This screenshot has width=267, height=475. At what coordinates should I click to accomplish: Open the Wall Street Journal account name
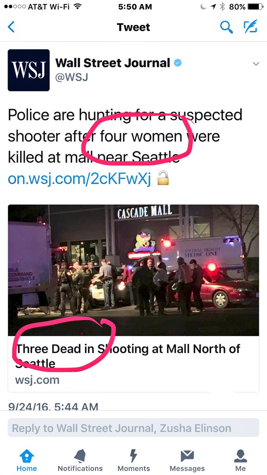coord(113,63)
